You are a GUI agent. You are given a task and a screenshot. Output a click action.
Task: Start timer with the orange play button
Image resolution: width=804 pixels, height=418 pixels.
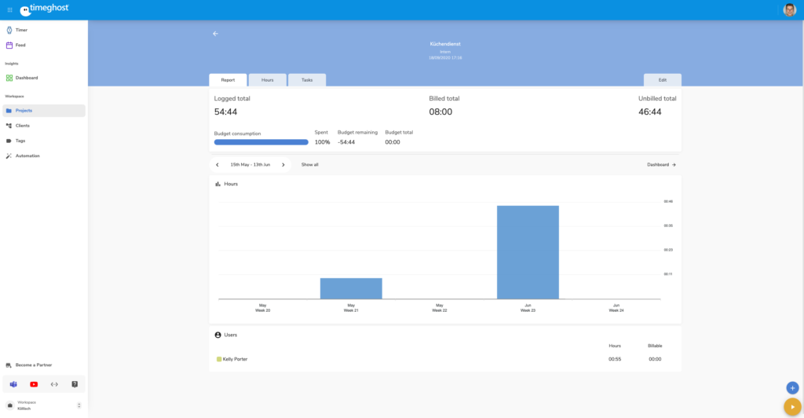coord(792,406)
